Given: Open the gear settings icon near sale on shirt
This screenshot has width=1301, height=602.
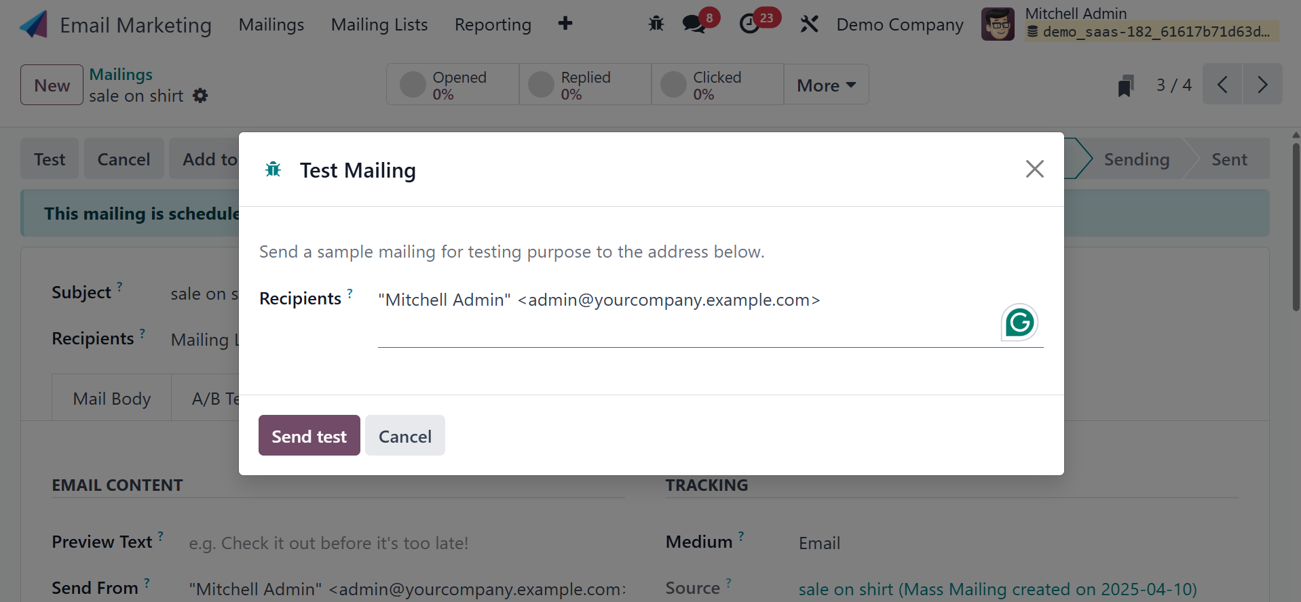Looking at the screenshot, I should [200, 96].
